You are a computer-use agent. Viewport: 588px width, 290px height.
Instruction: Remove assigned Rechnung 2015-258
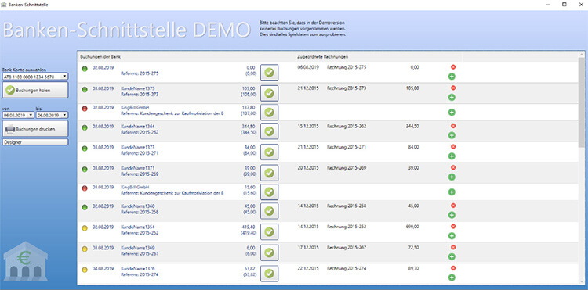point(453,206)
